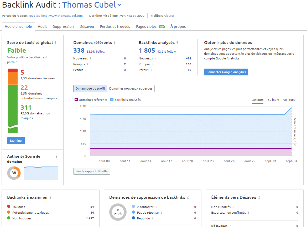Open info icon beside Domaines référents heading
This screenshot has width=307, height=227.
point(115,43)
